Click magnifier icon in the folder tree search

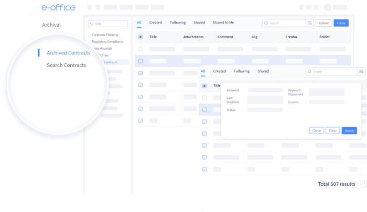pos(92,24)
